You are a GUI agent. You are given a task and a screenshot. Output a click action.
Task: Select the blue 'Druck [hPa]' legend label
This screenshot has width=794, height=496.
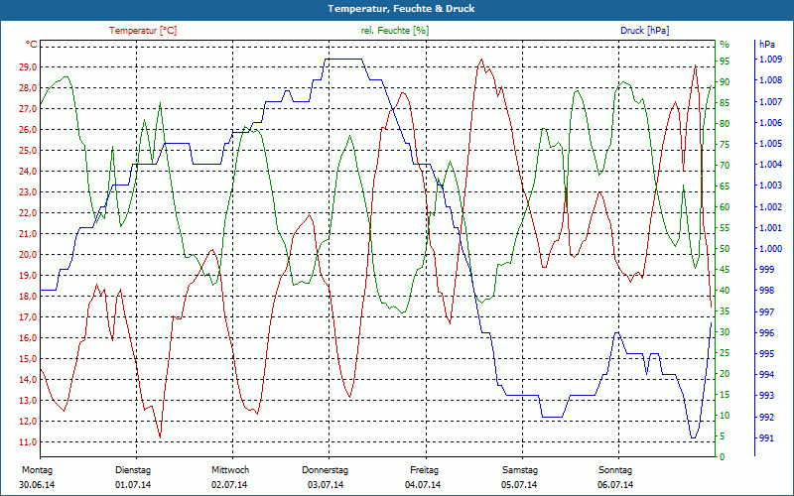(644, 31)
